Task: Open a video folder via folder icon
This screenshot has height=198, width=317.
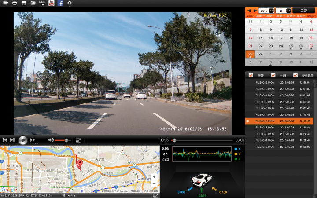Action: point(5,3)
